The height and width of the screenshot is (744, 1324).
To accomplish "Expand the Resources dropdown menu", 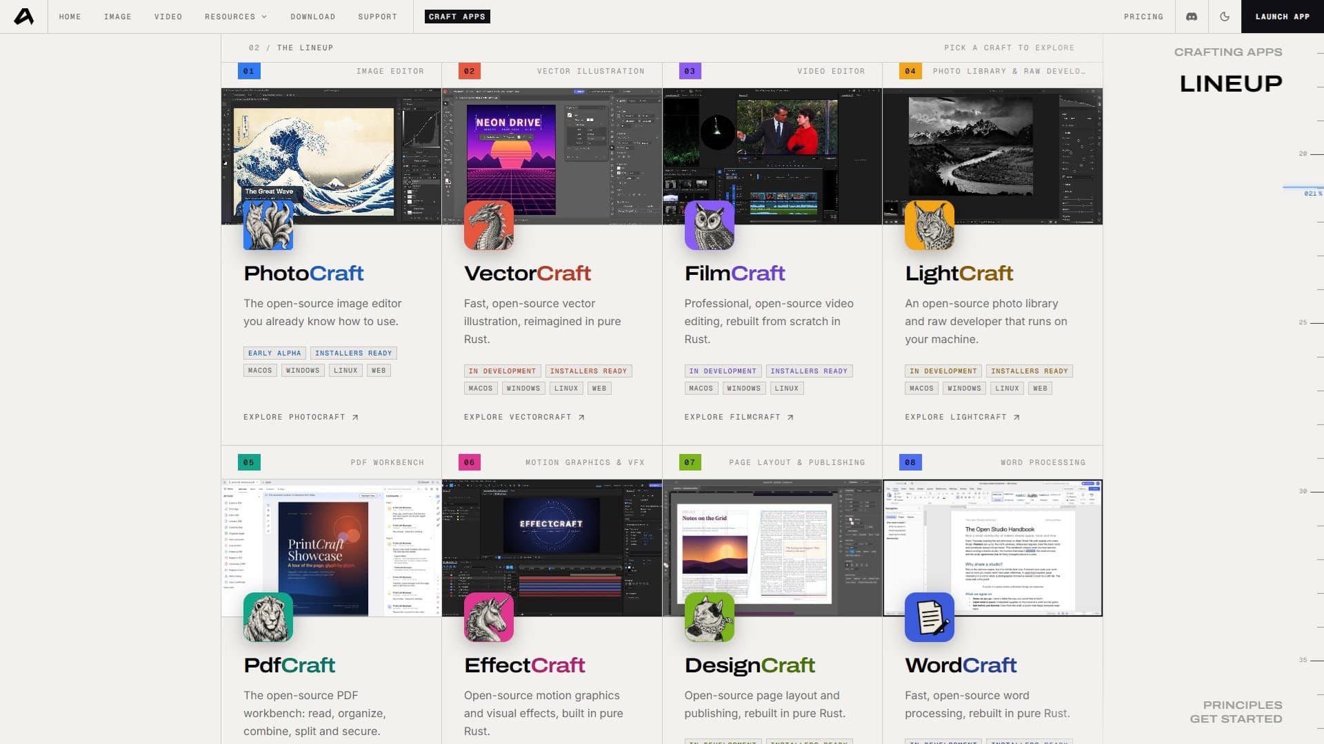I will pos(236,17).
